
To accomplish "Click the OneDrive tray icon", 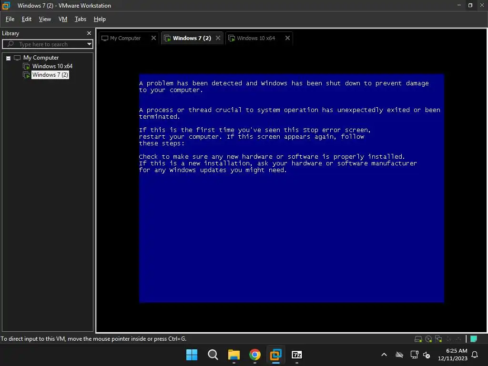I will tap(399, 355).
